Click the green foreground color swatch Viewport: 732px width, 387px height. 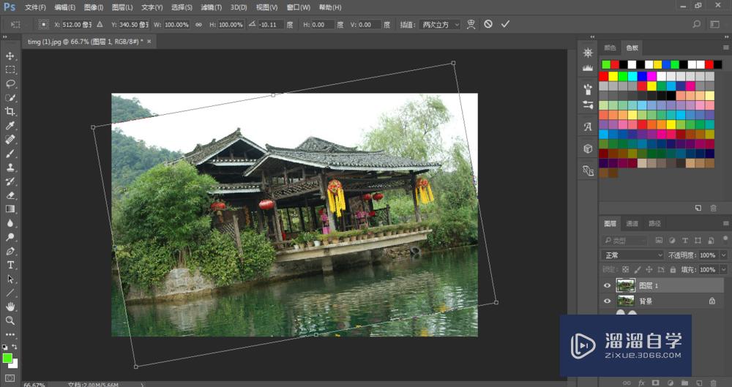pyautogui.click(x=7, y=358)
